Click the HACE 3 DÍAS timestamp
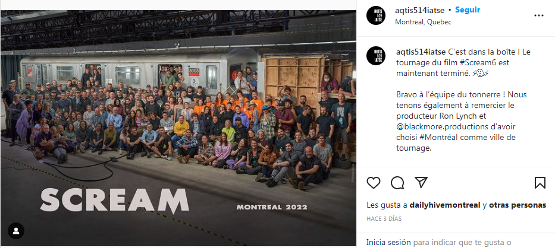The image size is (555, 248). (384, 218)
